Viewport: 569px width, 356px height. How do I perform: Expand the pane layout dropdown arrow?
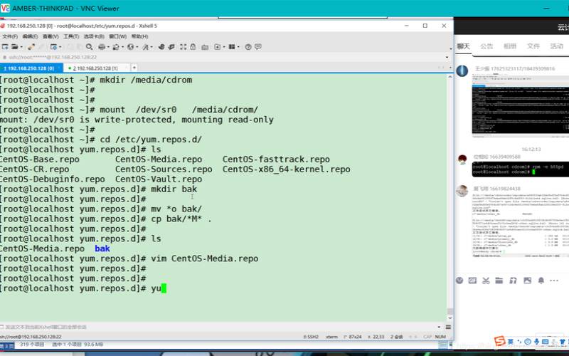coord(238,47)
